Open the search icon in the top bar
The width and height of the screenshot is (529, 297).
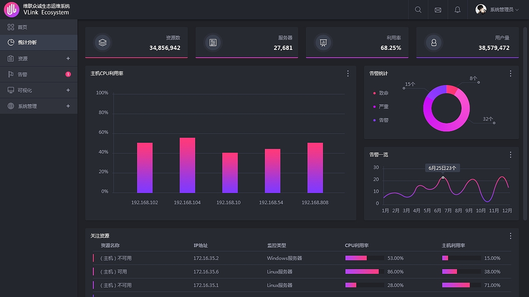[418, 9]
